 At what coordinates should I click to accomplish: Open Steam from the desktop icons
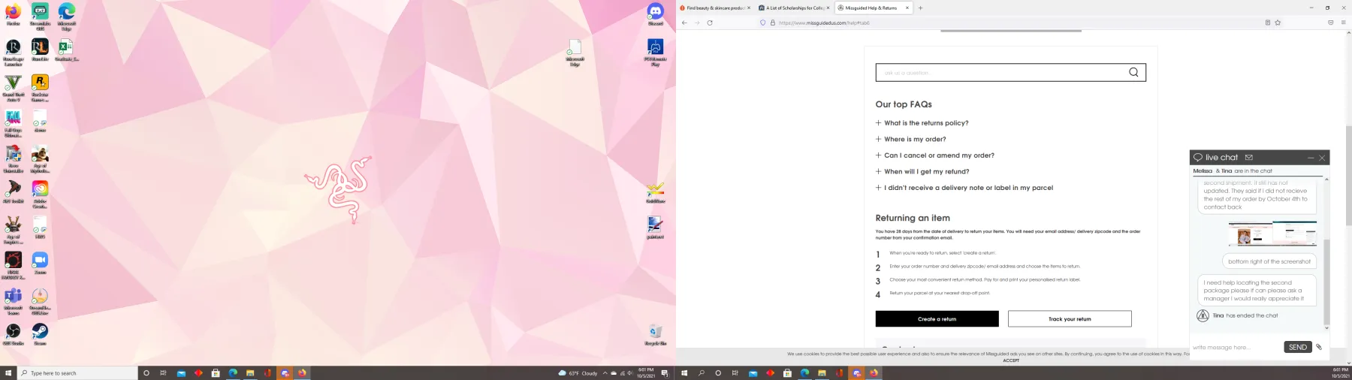[40, 333]
